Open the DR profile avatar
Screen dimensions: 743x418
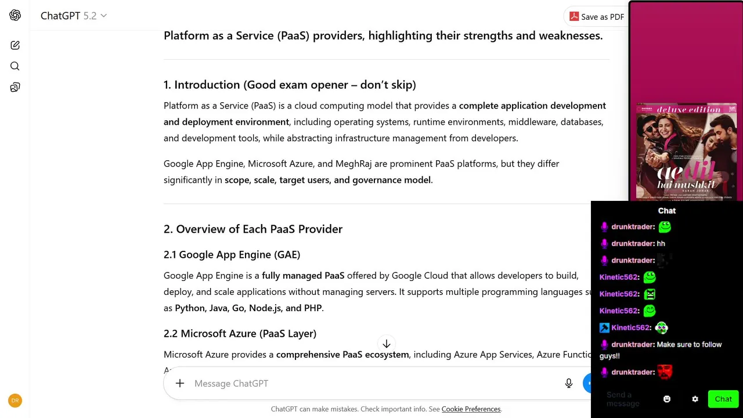click(15, 401)
